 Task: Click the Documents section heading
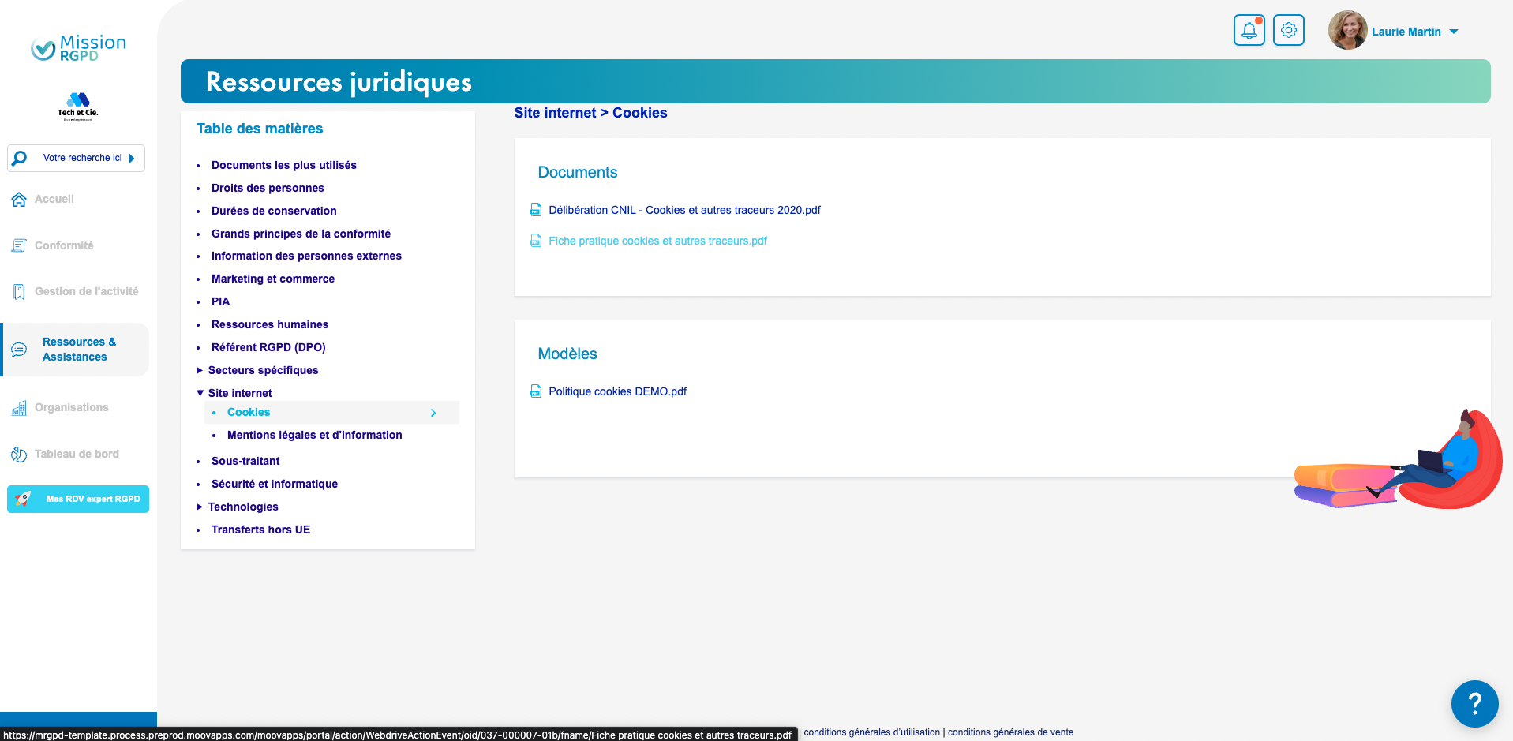[578, 172]
